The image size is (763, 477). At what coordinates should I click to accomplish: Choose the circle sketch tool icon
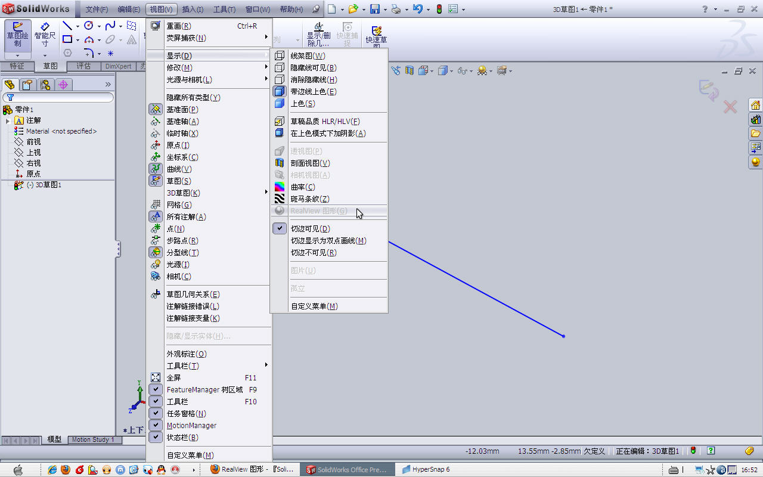(89, 26)
